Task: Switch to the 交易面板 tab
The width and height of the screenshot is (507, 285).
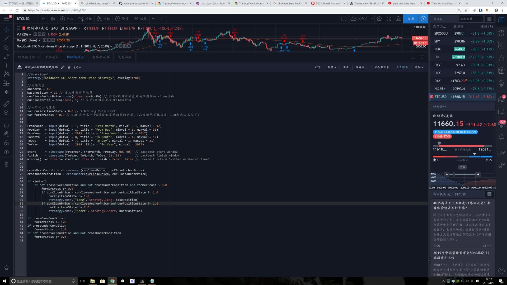Action: tap(125, 57)
